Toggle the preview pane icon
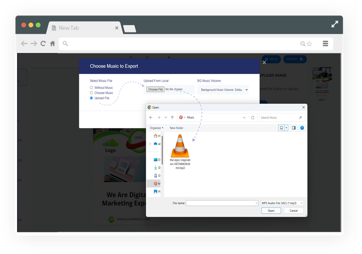Image resolution: width=362 pixels, height=254 pixels. [x=294, y=128]
